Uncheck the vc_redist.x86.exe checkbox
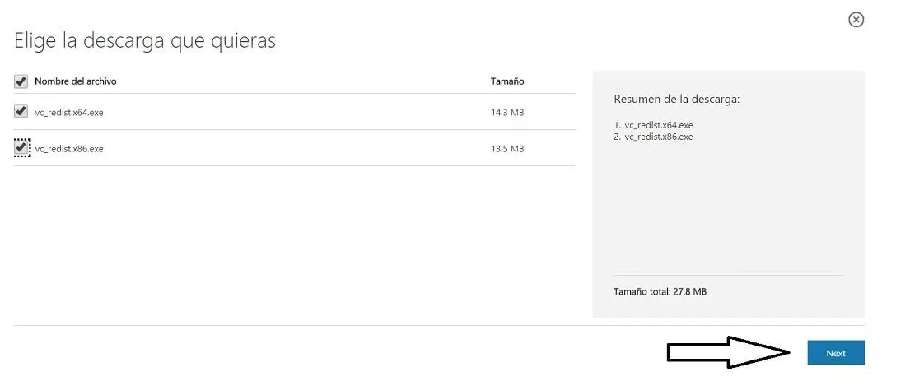910x381 pixels. 21,148
